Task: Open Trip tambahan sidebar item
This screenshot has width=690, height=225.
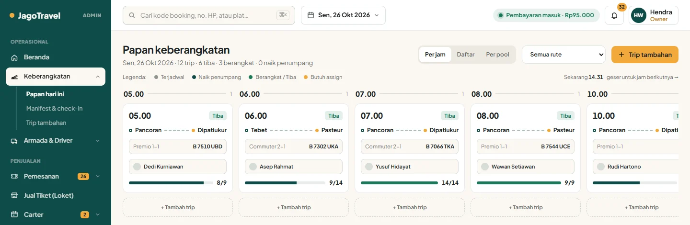Action: click(46, 123)
